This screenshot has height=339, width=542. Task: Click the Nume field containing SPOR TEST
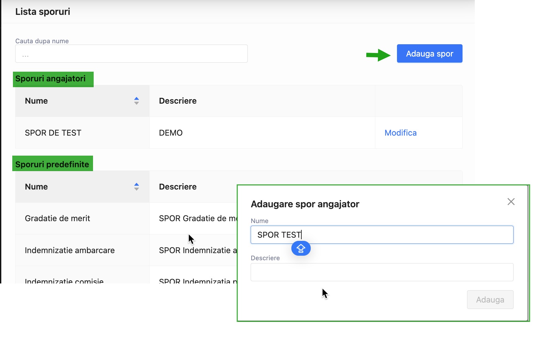[x=382, y=235]
